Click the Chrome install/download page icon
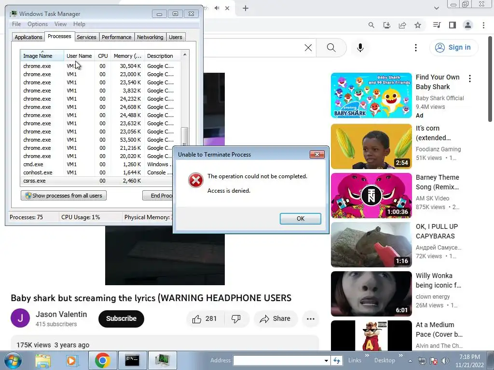Viewport: 494px width, 370px height. (387, 25)
